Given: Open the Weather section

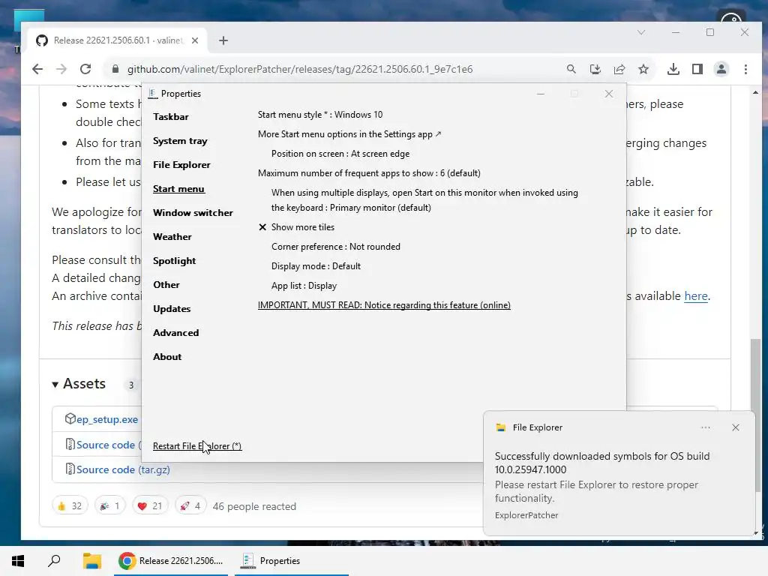Looking at the screenshot, I should (172, 236).
